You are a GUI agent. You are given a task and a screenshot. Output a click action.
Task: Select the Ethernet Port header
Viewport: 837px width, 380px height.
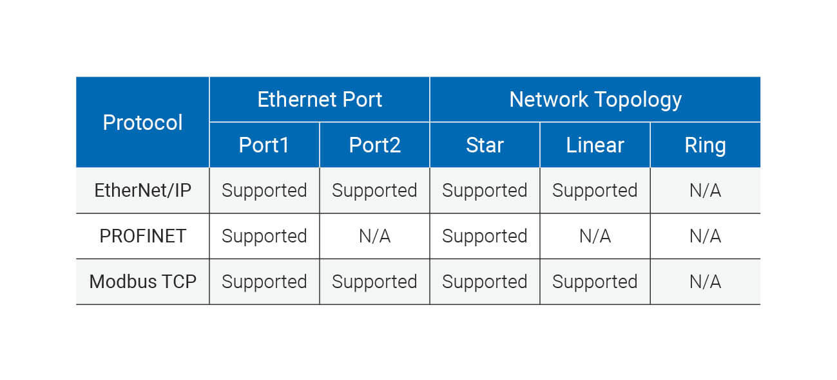pyautogui.click(x=320, y=100)
